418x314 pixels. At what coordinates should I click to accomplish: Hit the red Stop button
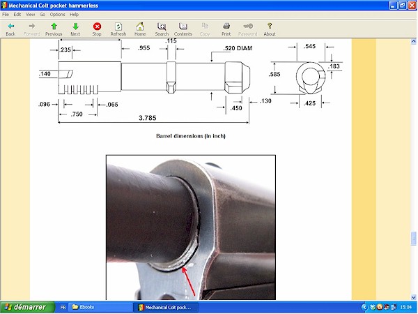tap(97, 29)
